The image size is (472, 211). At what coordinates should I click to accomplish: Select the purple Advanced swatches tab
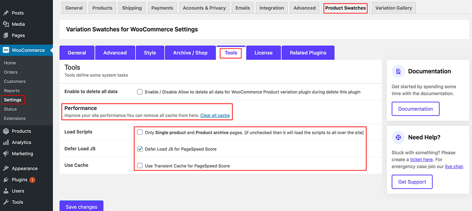click(x=115, y=53)
